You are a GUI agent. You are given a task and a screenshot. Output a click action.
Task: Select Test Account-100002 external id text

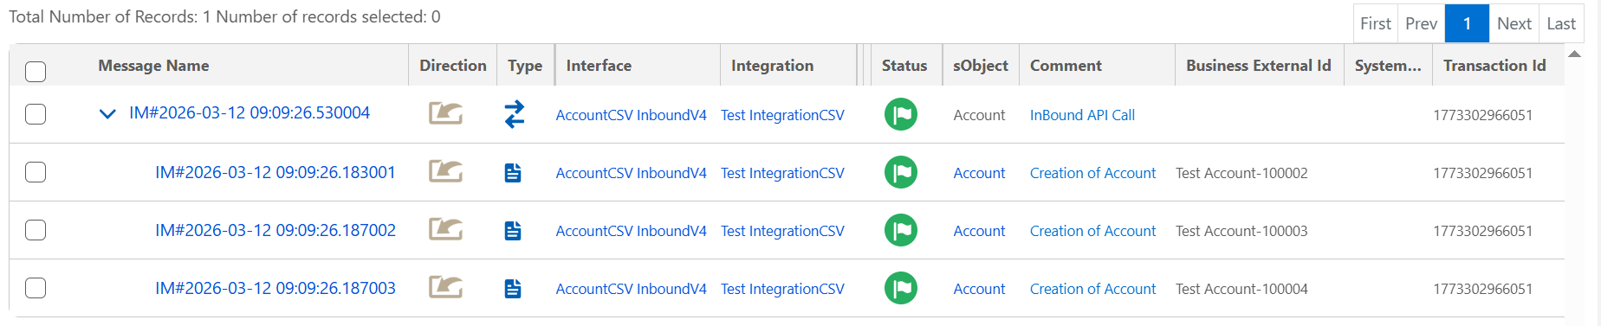pyautogui.click(x=1241, y=173)
